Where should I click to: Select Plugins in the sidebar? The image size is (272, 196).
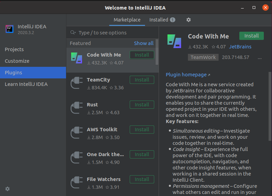tap(33, 73)
